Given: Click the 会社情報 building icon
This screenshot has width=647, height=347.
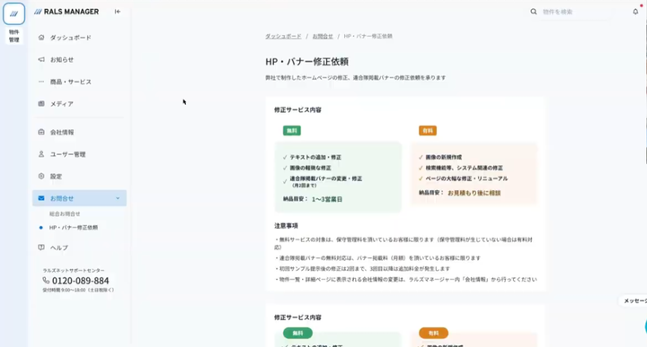Looking at the screenshot, I should click(41, 132).
